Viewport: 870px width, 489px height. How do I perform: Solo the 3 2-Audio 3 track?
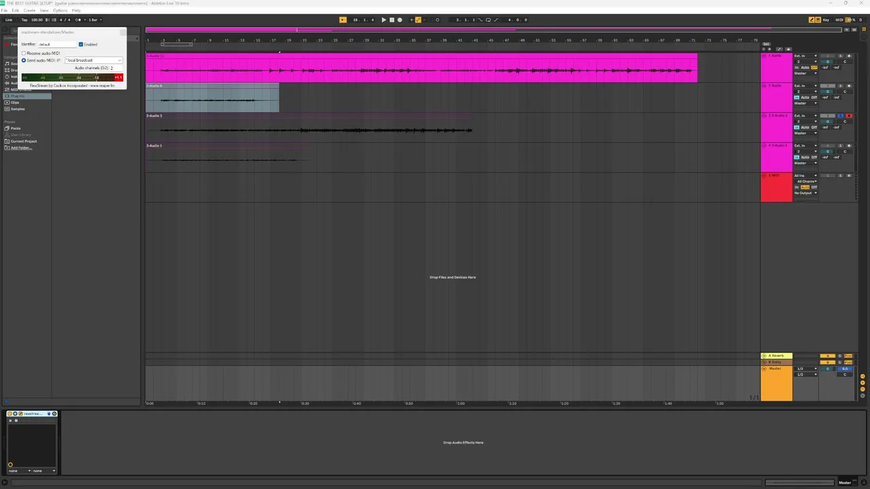click(x=841, y=115)
